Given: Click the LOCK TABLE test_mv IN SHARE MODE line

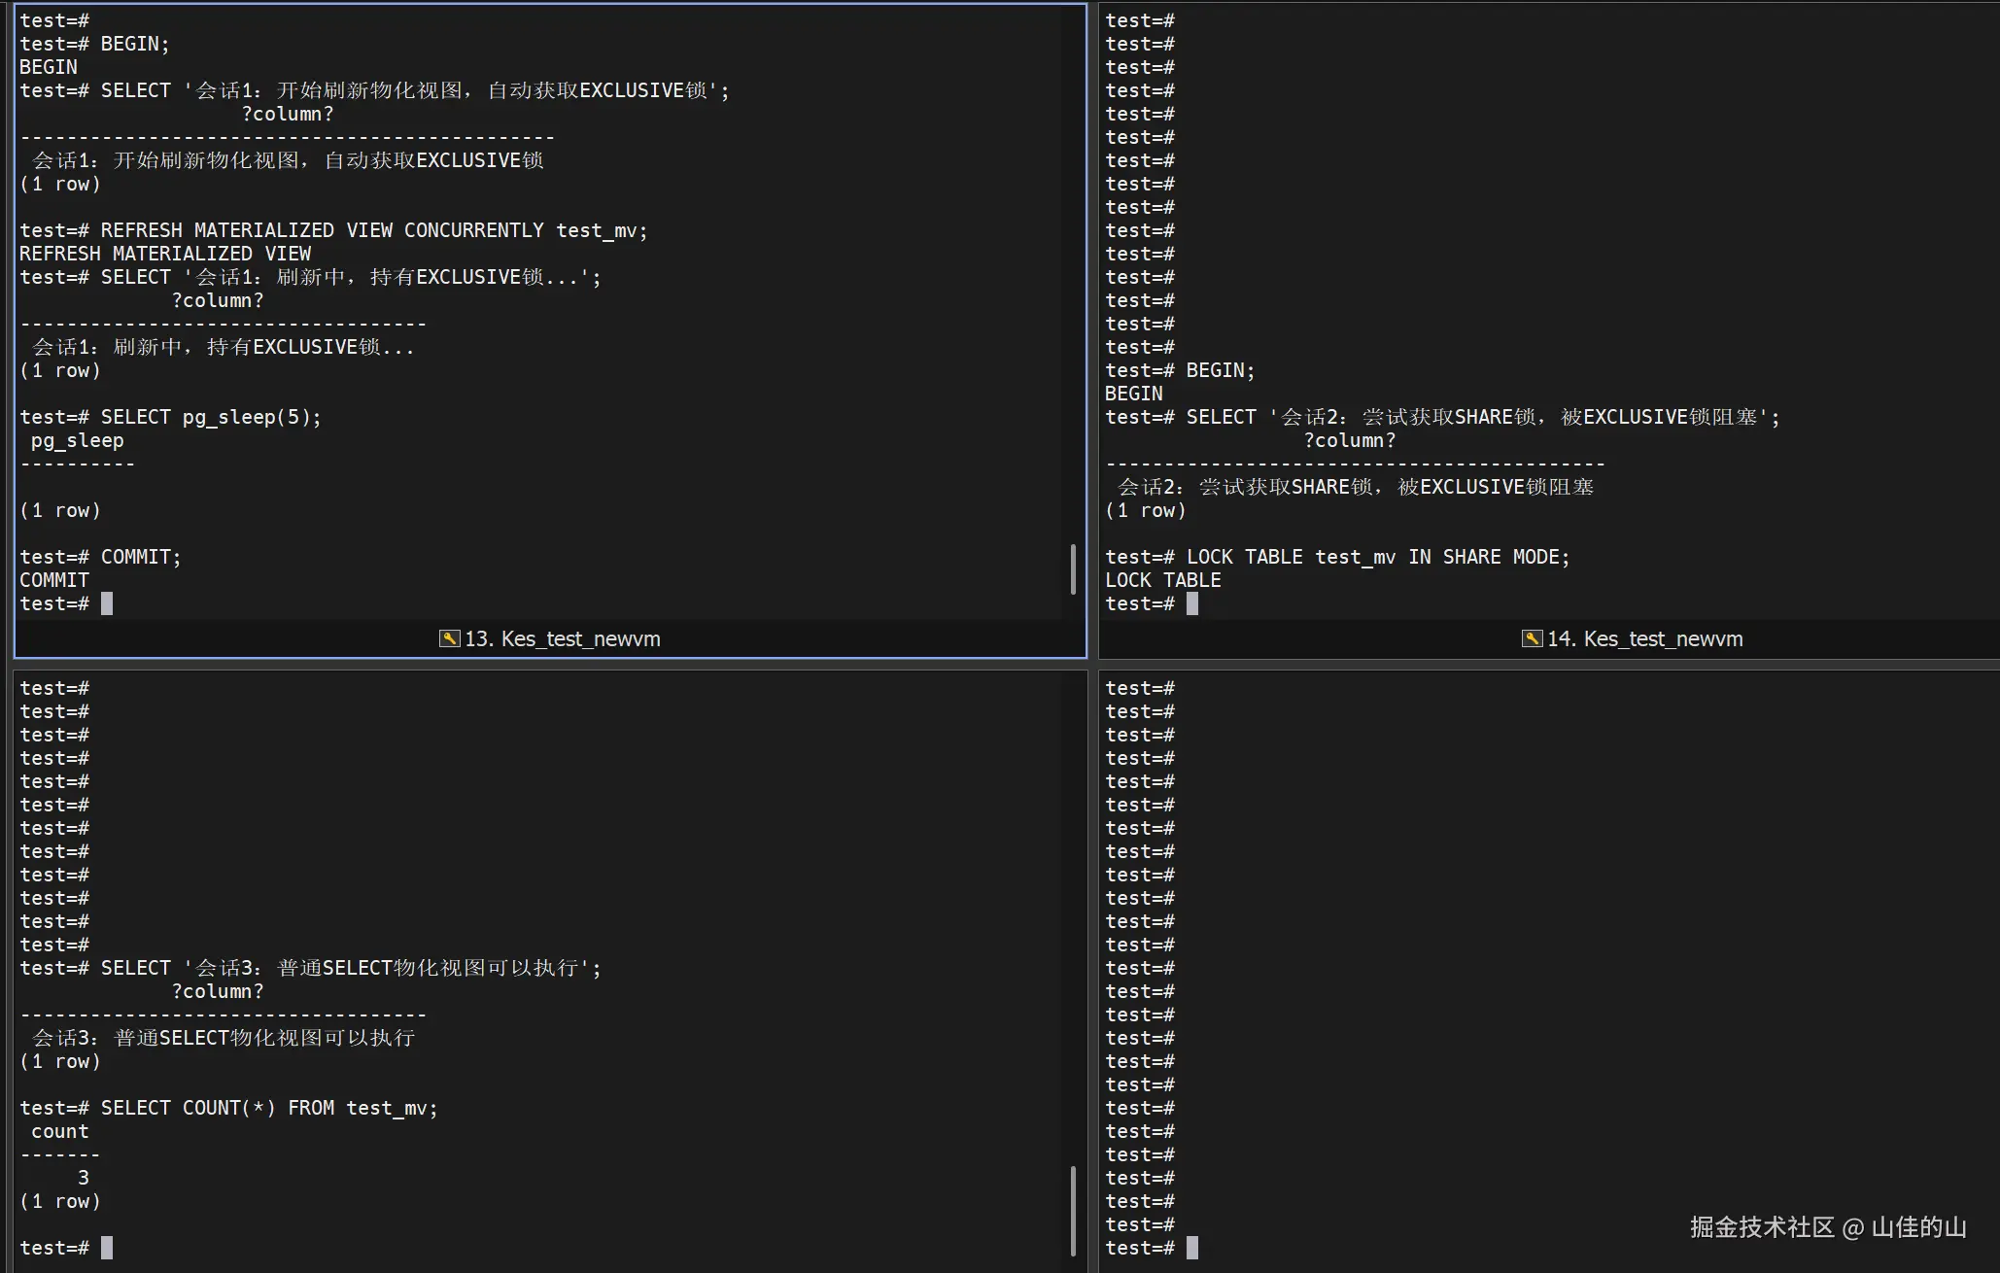Looking at the screenshot, I should pyautogui.click(x=1377, y=557).
